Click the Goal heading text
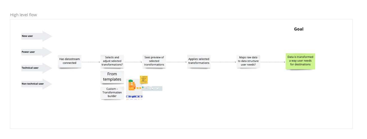This screenshot has height=139, width=367. (299, 29)
